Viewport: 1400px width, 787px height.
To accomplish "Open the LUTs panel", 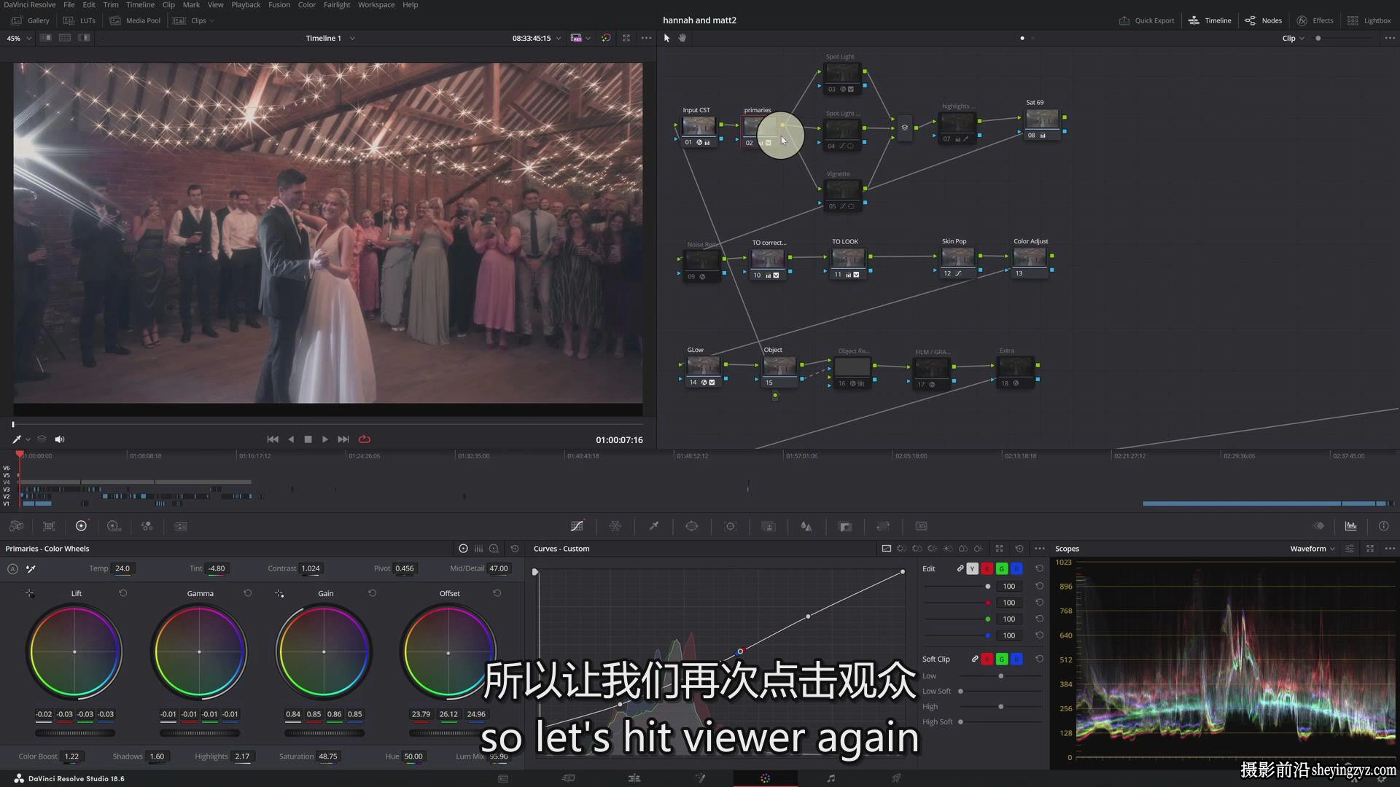I will [79, 20].
